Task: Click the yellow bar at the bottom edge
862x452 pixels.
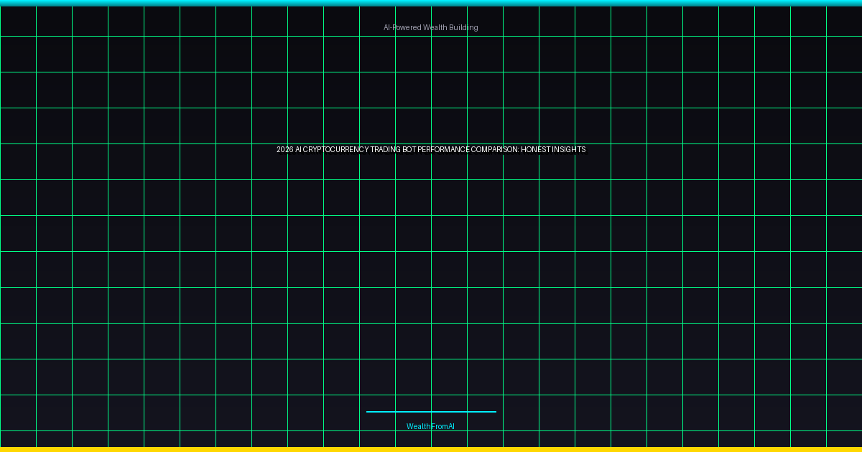Action: coord(431,449)
